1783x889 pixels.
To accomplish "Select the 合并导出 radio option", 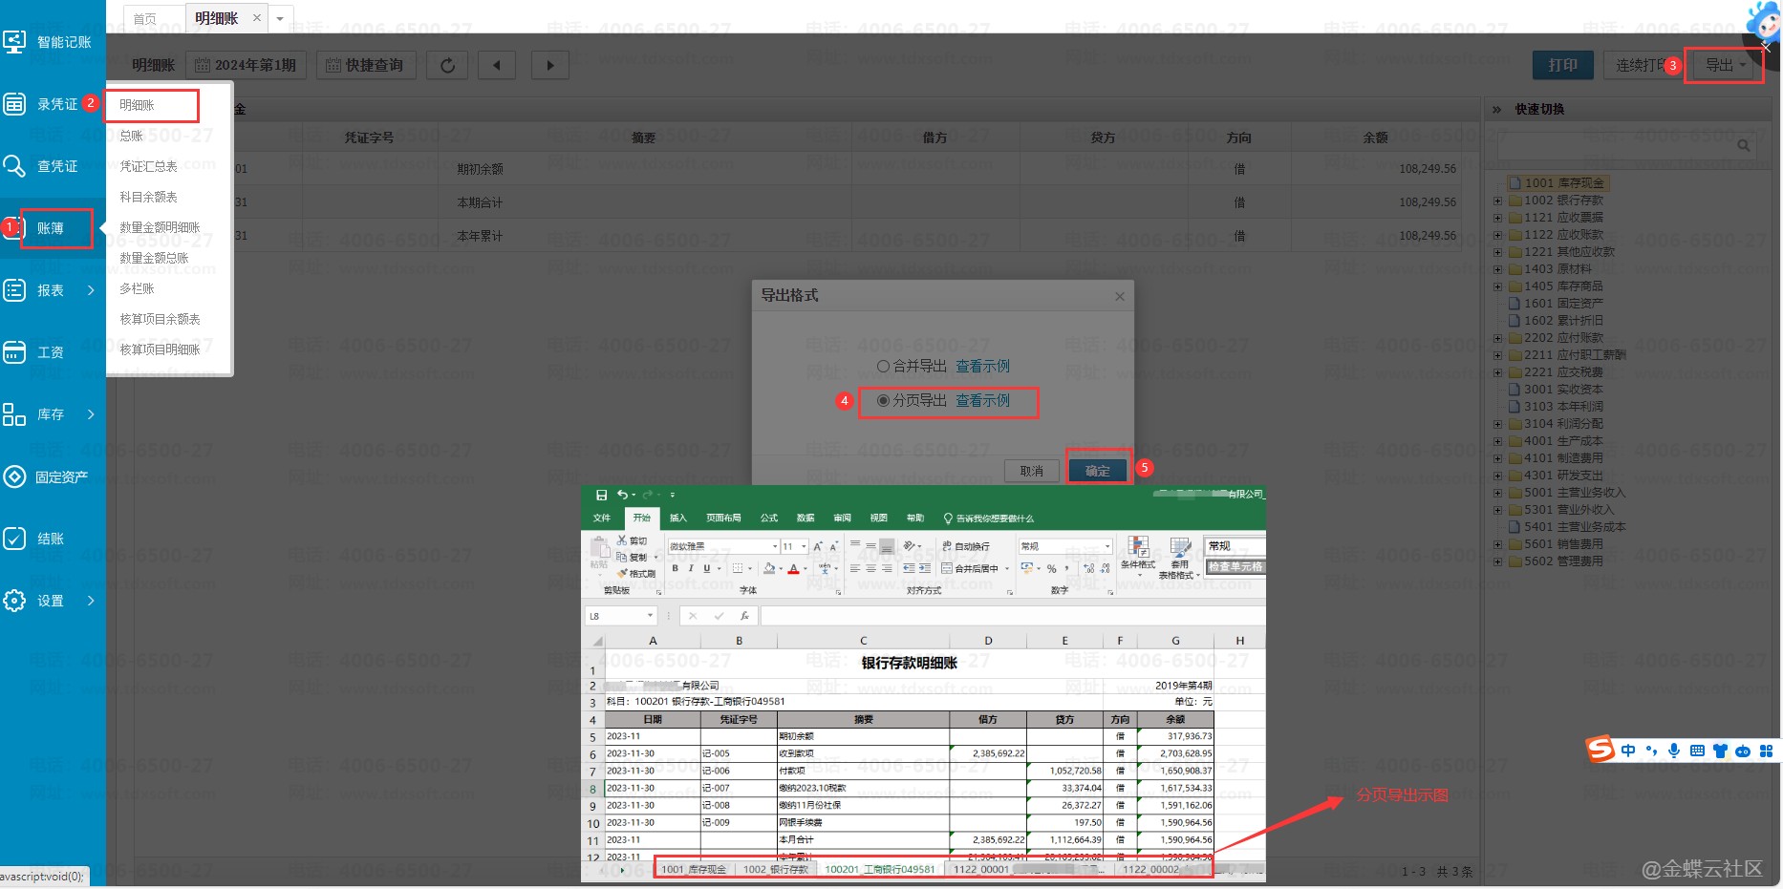I will [x=883, y=367].
